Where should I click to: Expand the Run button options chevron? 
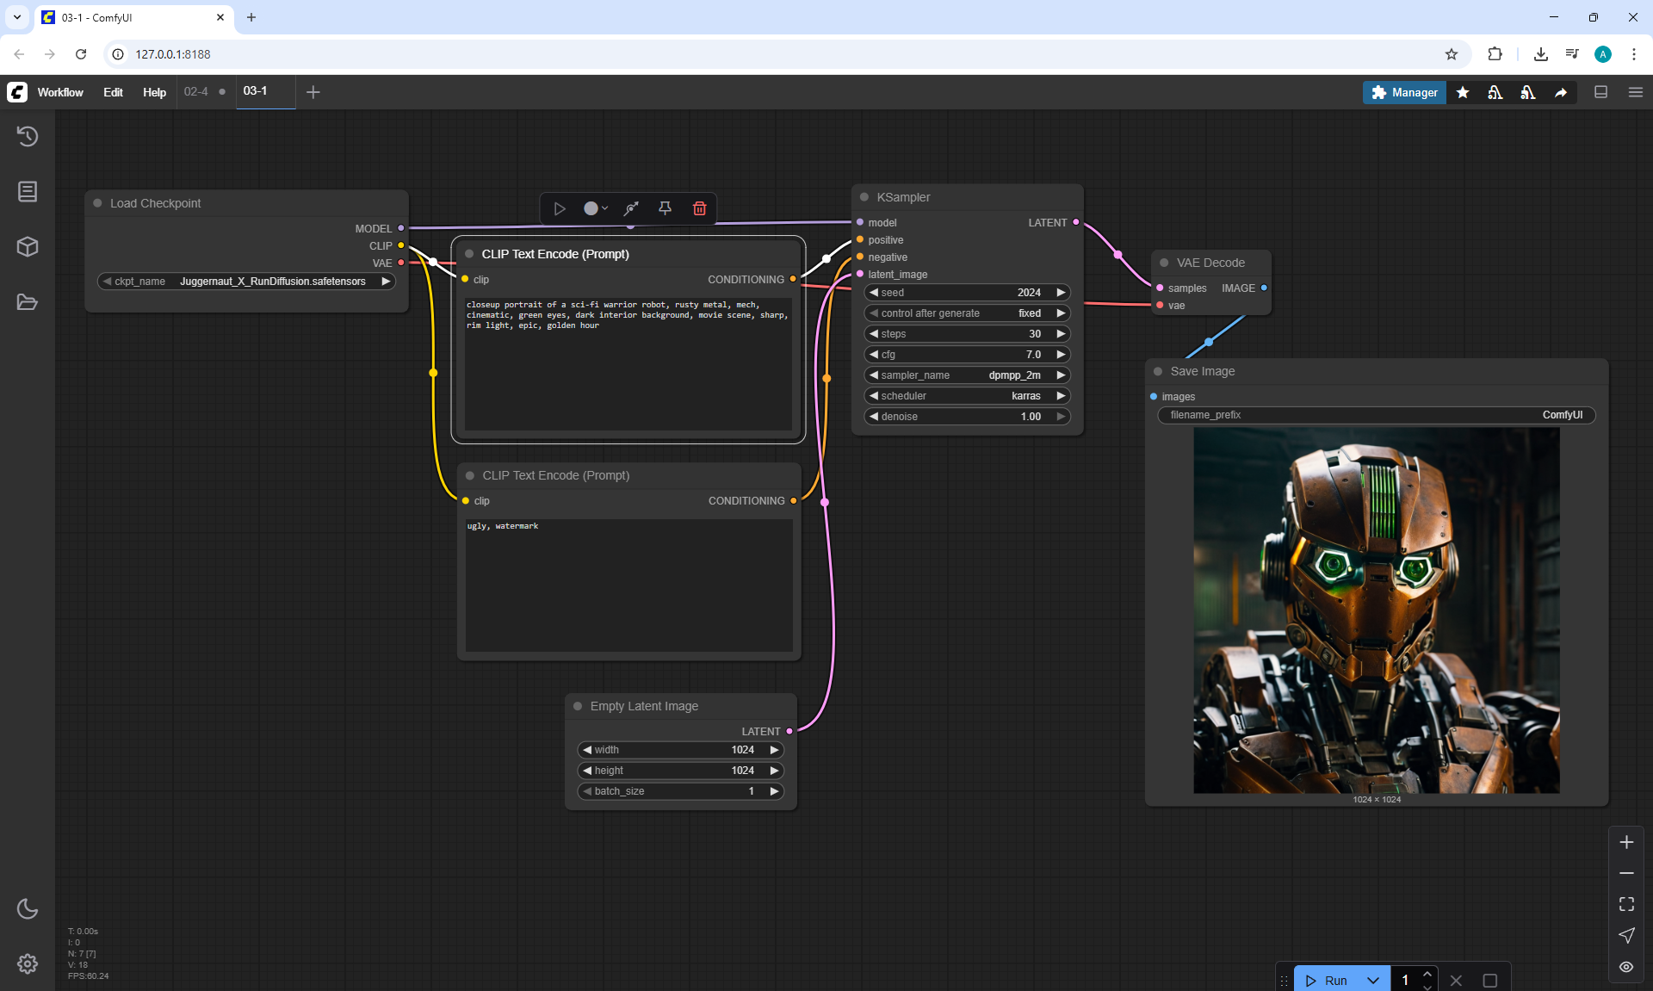(1373, 981)
